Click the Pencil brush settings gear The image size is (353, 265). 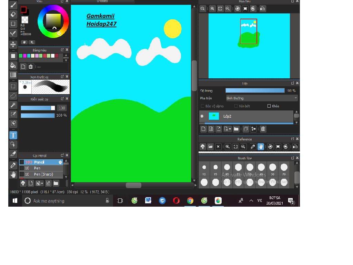click(x=60, y=162)
